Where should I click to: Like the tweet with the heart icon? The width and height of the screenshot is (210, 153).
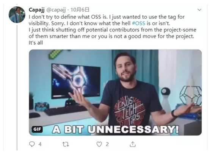coord(99,144)
